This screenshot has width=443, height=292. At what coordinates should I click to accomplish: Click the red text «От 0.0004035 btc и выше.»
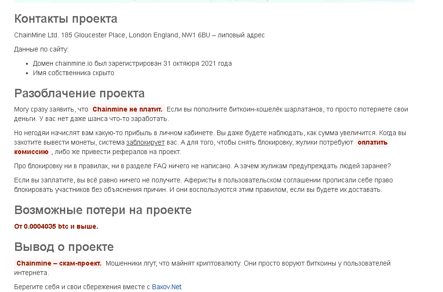click(56, 226)
